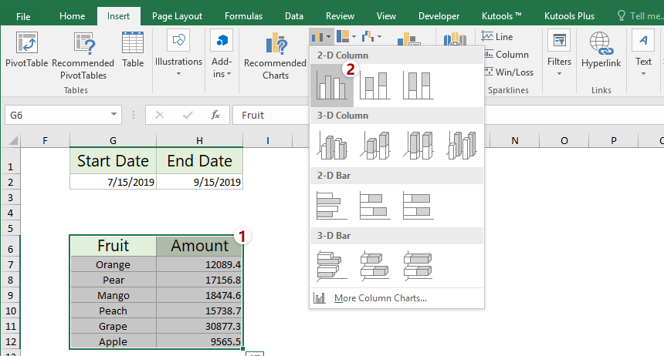Select the End Date header cell
Image resolution: width=664 pixels, height=356 pixels.
(199, 161)
